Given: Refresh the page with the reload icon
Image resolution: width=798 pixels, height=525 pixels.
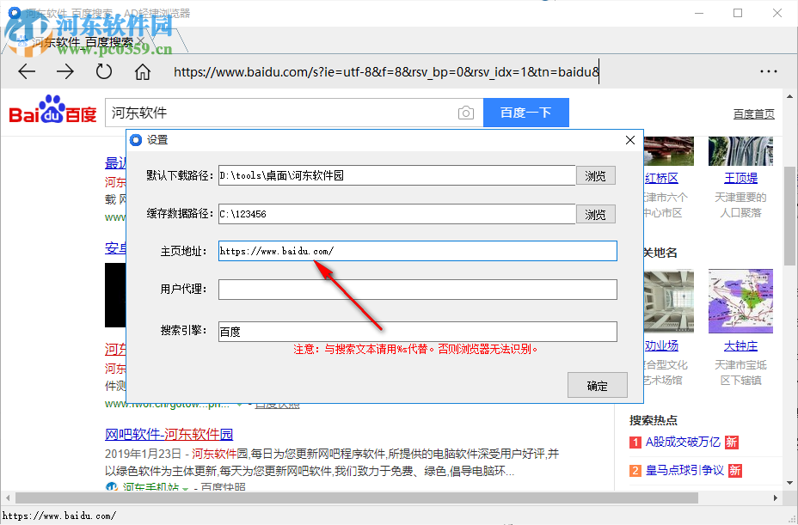Looking at the screenshot, I should [103, 72].
